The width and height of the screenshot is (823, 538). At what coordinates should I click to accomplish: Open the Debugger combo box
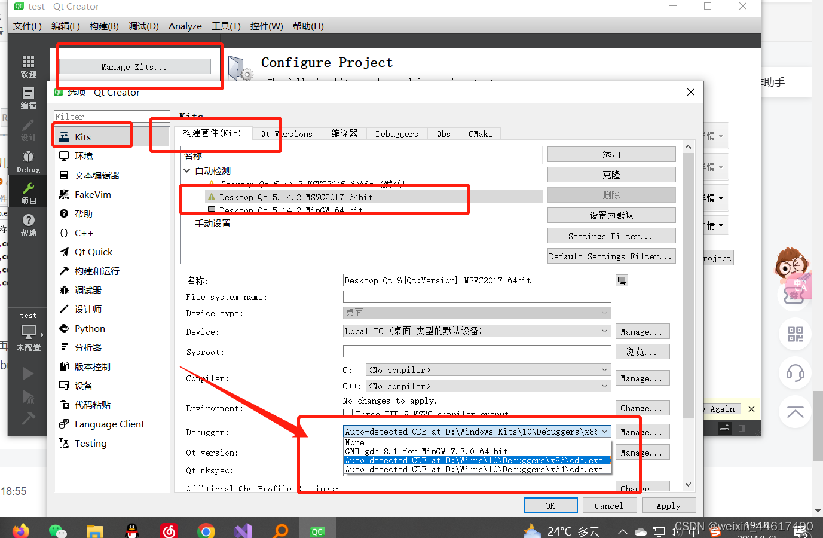click(477, 432)
